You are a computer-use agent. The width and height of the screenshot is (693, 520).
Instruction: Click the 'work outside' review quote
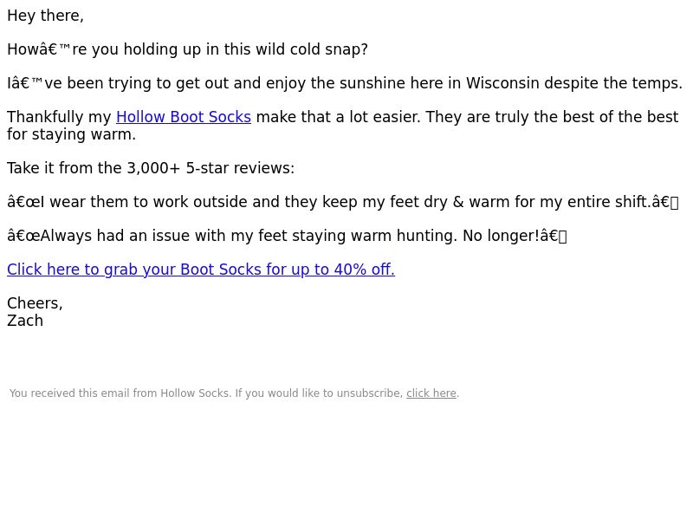point(342,202)
